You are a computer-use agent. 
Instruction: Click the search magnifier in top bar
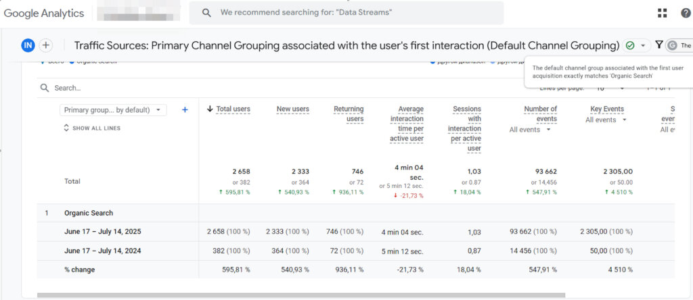(x=206, y=12)
